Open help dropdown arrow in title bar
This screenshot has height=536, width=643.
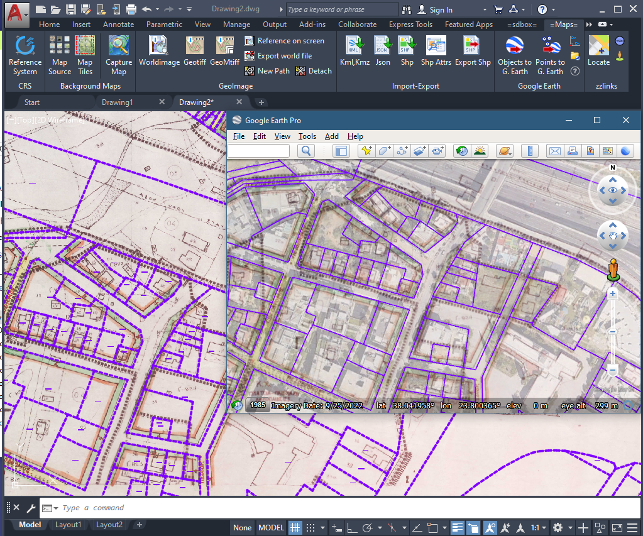(553, 9)
